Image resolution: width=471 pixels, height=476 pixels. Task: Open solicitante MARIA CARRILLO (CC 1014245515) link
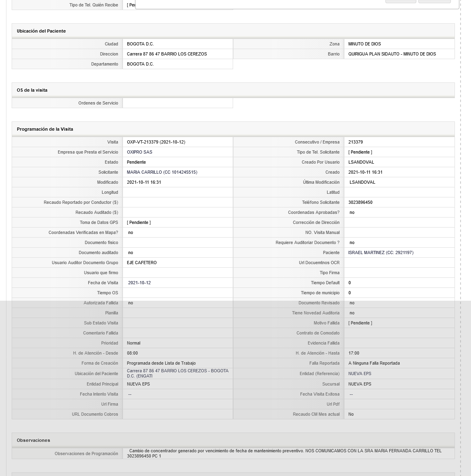click(x=162, y=172)
